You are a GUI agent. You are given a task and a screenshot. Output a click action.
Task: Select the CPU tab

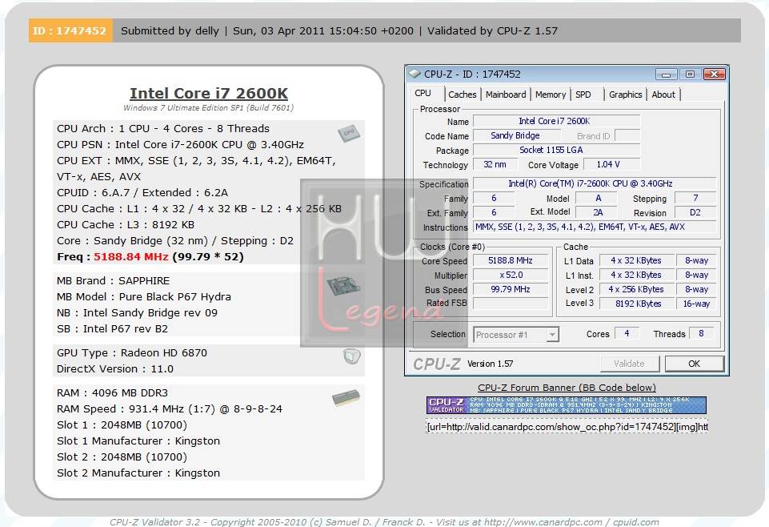click(x=423, y=93)
